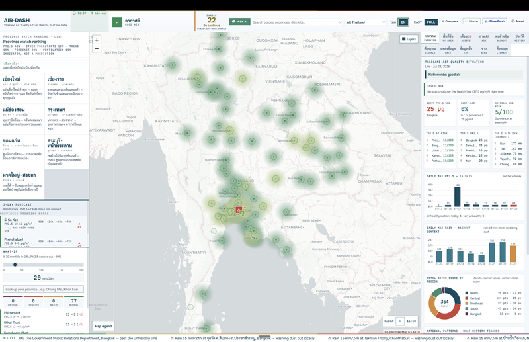Select the เชียงราย city card
529x342 pixels.
point(67,88)
